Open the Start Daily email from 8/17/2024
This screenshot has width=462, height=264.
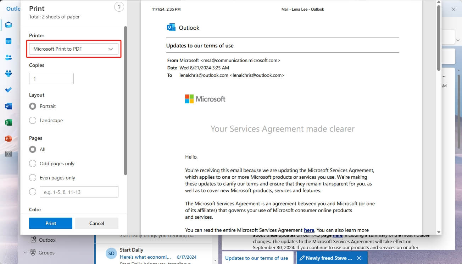pos(154,253)
